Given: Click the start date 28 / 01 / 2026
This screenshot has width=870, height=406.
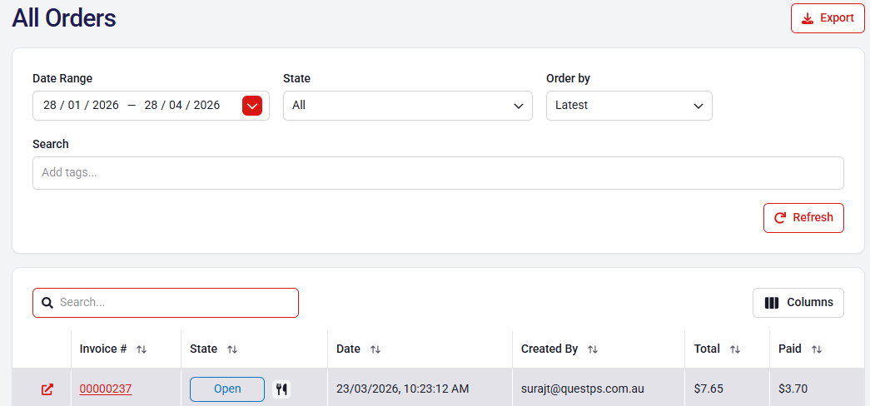Looking at the screenshot, I should click(81, 106).
